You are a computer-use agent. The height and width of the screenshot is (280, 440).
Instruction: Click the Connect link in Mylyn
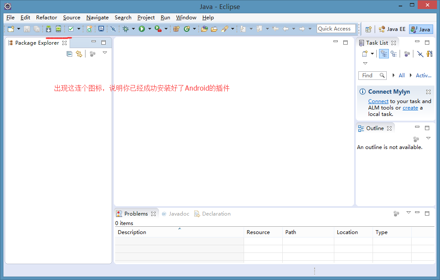click(378, 101)
